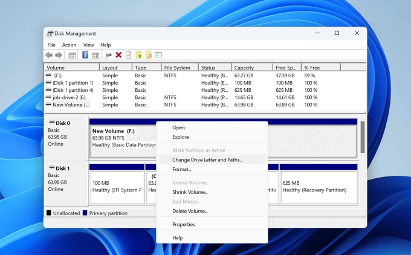
Task: Click the folder with magnifier toolbar icon
Action: pyautogui.click(x=148, y=55)
